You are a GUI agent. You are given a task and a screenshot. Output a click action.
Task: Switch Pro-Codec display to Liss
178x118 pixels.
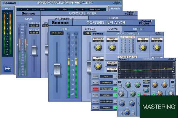65,9
